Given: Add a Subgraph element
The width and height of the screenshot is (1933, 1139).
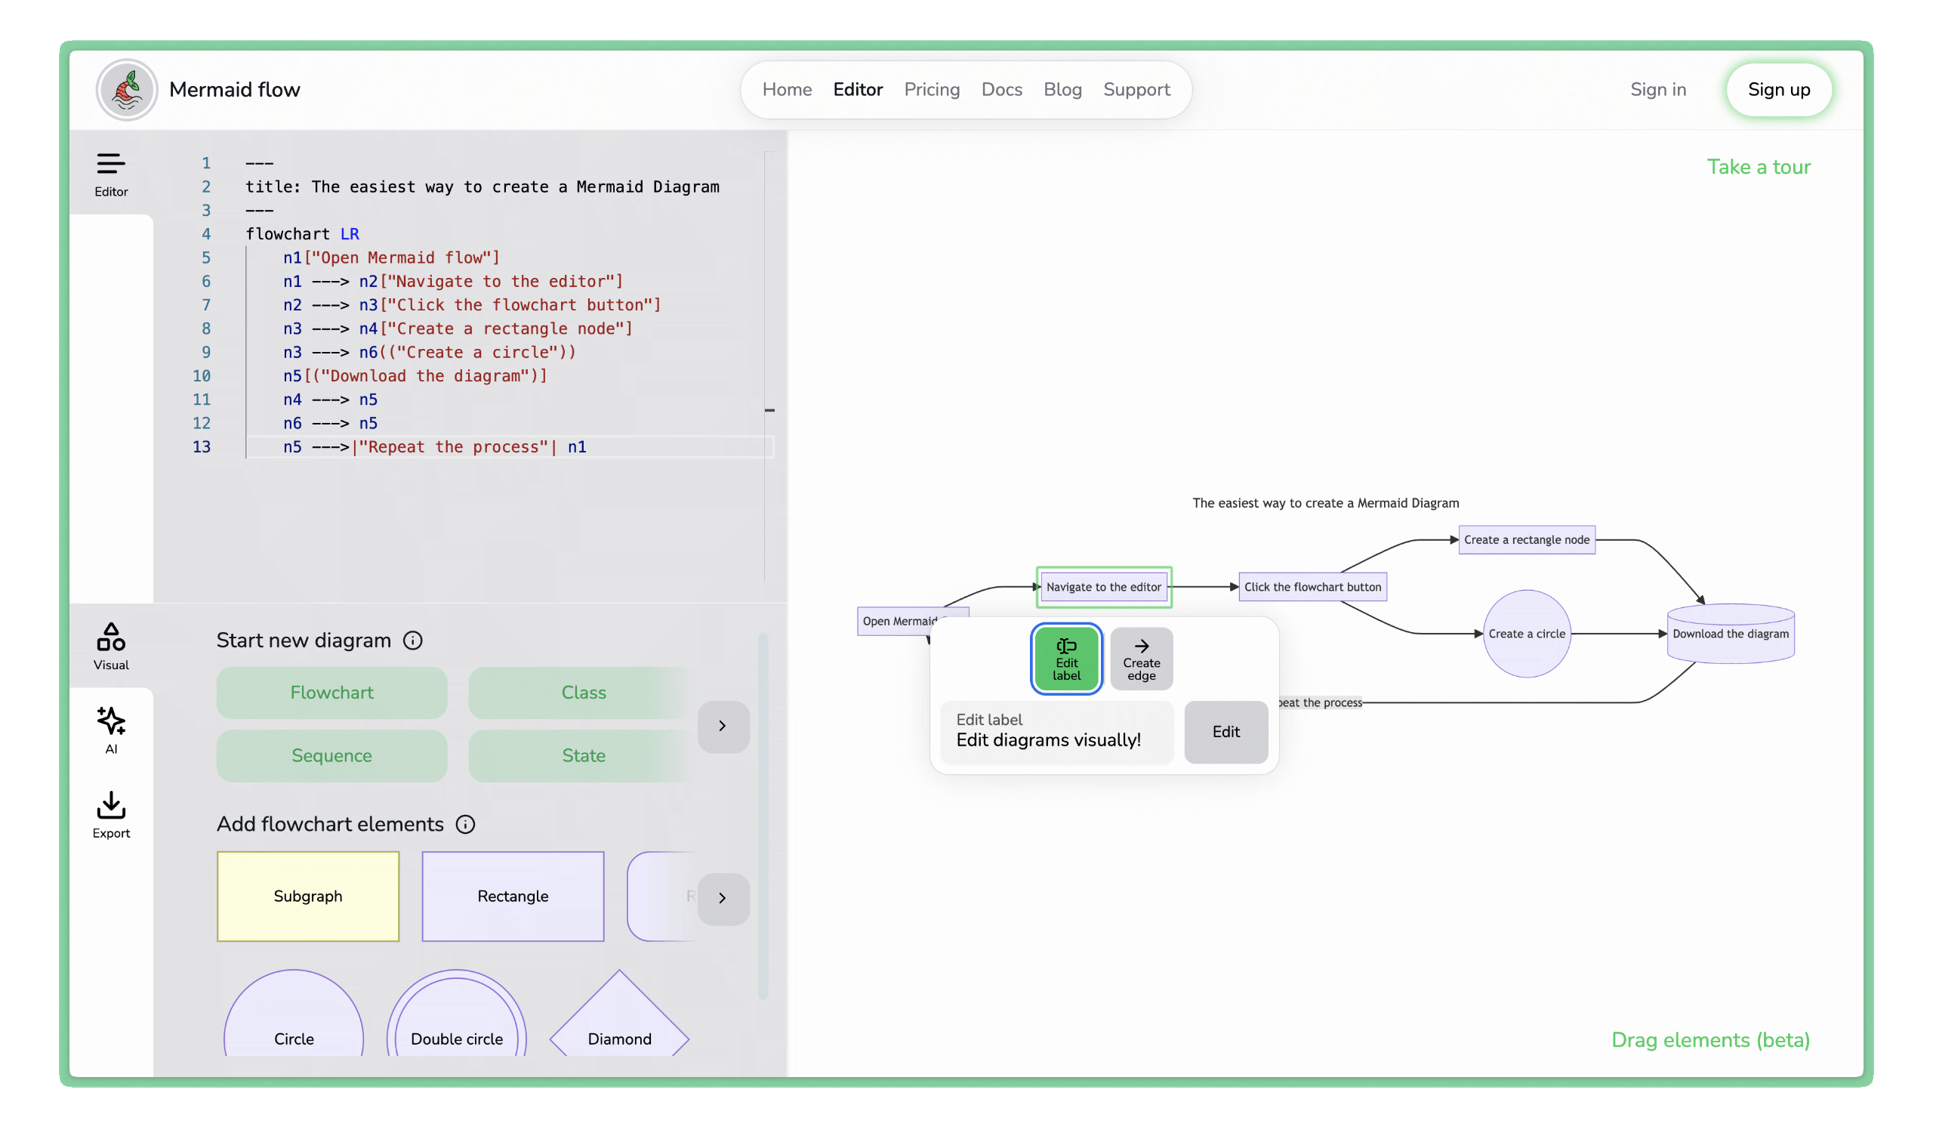Looking at the screenshot, I should (307, 896).
